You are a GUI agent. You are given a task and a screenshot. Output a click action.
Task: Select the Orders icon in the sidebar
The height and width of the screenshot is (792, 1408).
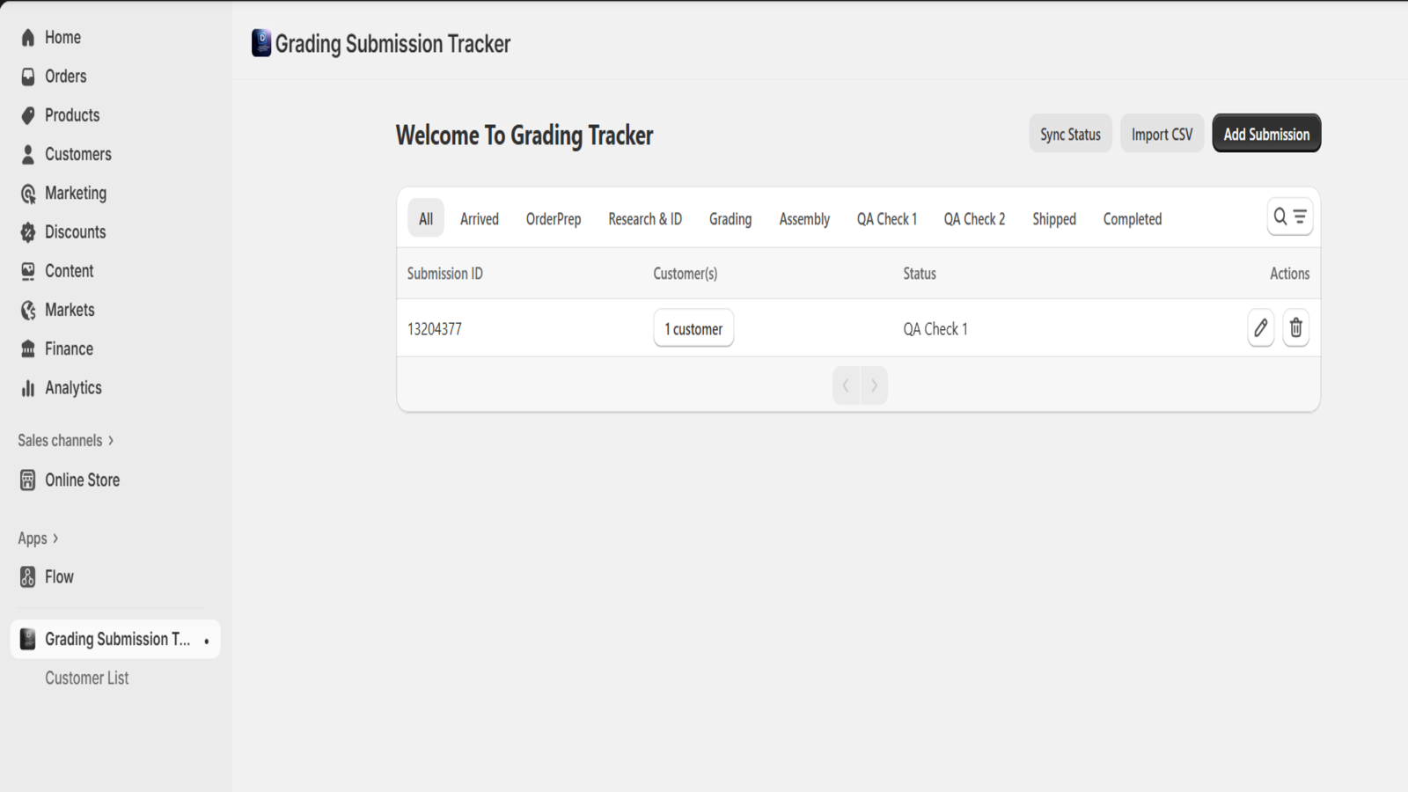click(x=26, y=77)
